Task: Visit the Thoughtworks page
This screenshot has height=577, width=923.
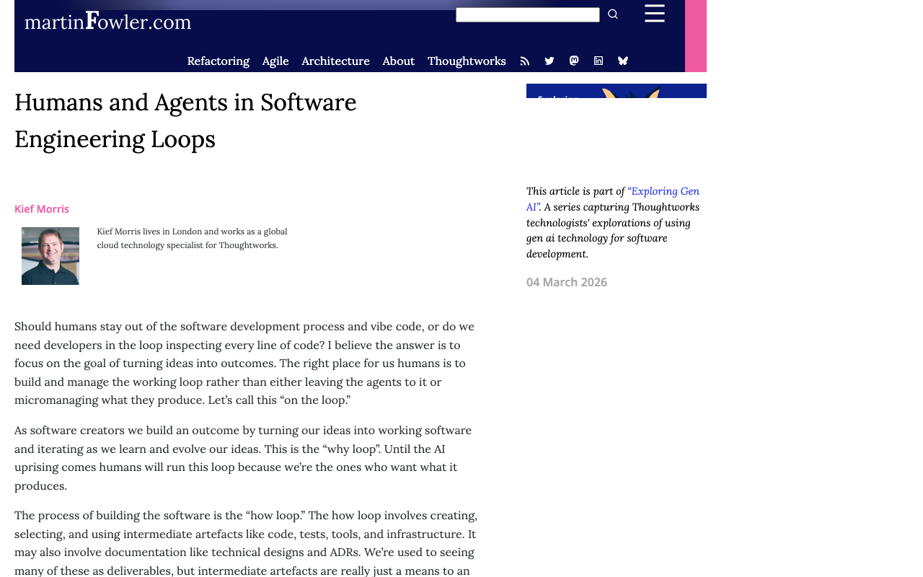Action: 467,60
